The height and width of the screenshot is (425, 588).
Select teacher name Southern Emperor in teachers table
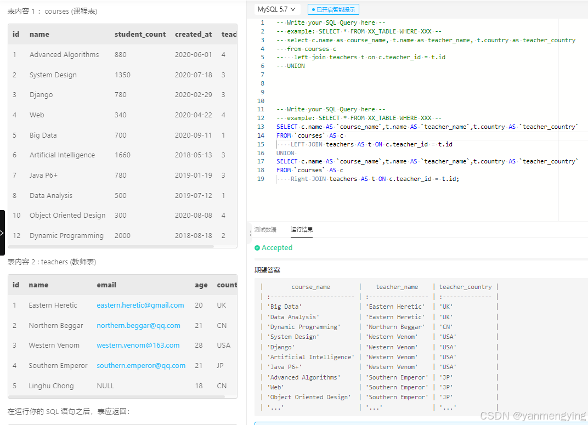pos(58,365)
